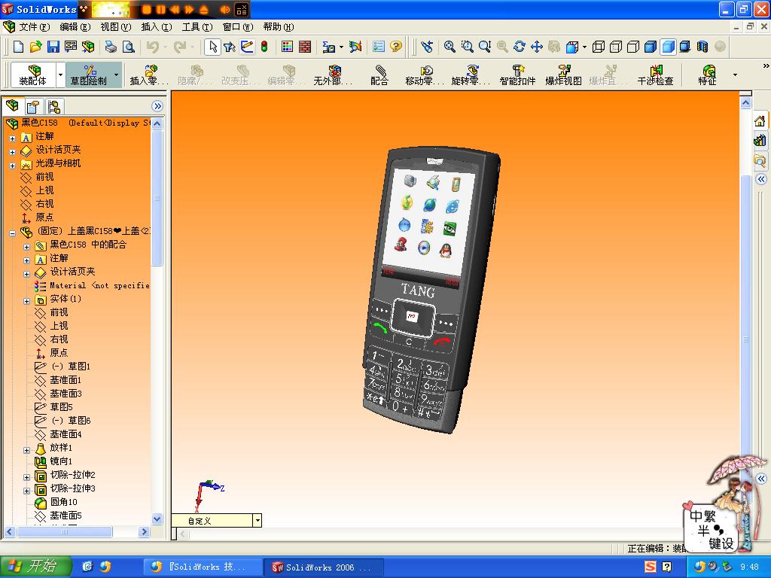Viewport: 771px width, 578px height.
Task: Click the Rebuild traffic light icon
Action: tap(264, 47)
